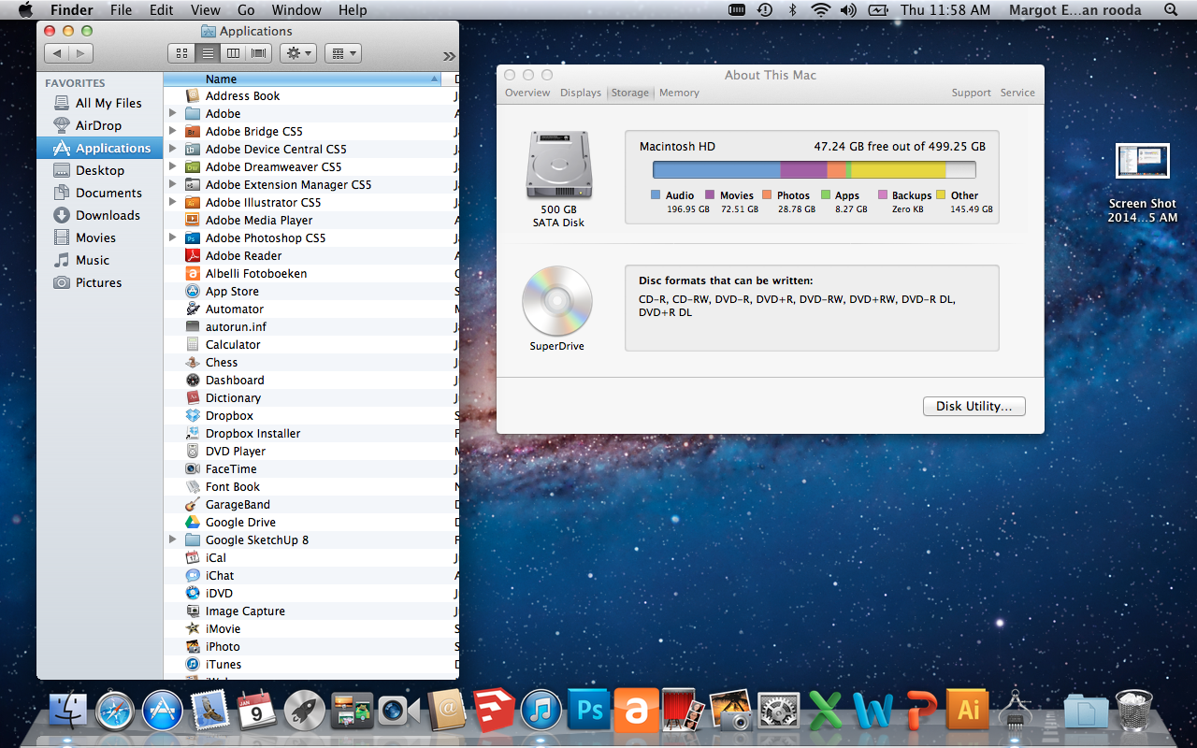This screenshot has height=748, width=1197.
Task: Launch Excel from the Dock
Action: pos(826,712)
